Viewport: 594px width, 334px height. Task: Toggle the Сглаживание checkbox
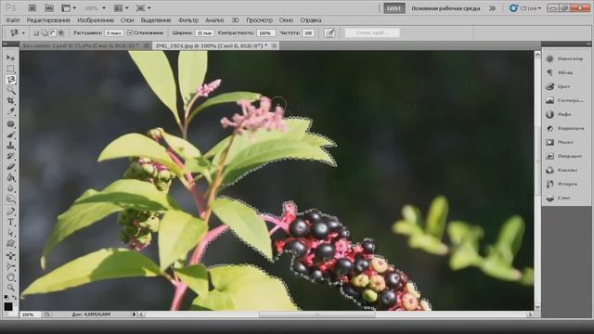(x=130, y=33)
